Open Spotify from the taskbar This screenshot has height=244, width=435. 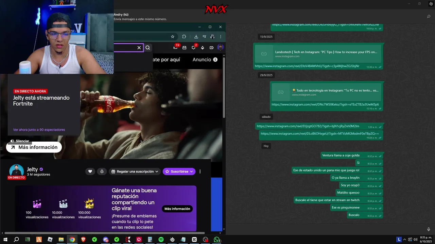(161, 240)
